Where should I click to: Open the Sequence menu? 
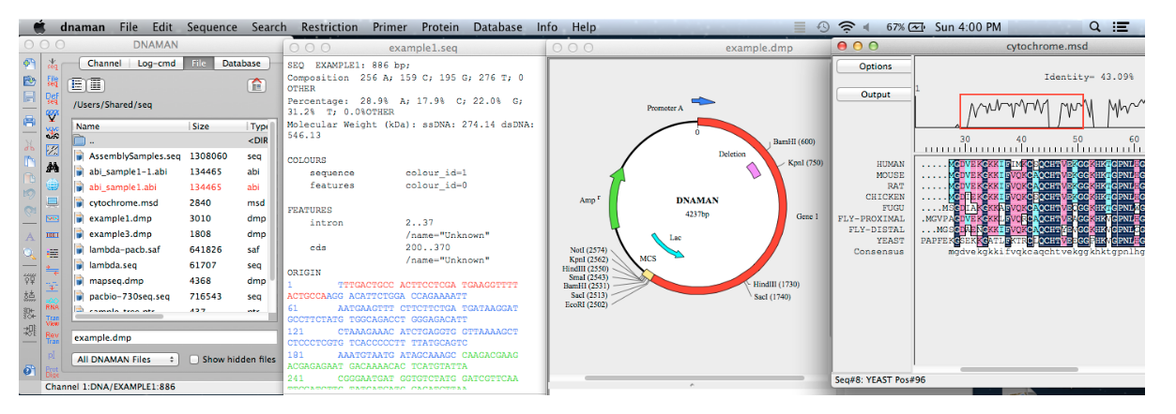tap(211, 27)
